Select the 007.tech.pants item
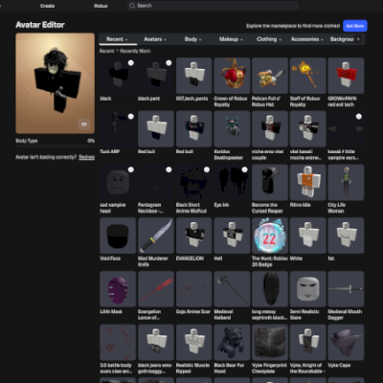Viewport: 383px width, 383px height. [x=194, y=76]
